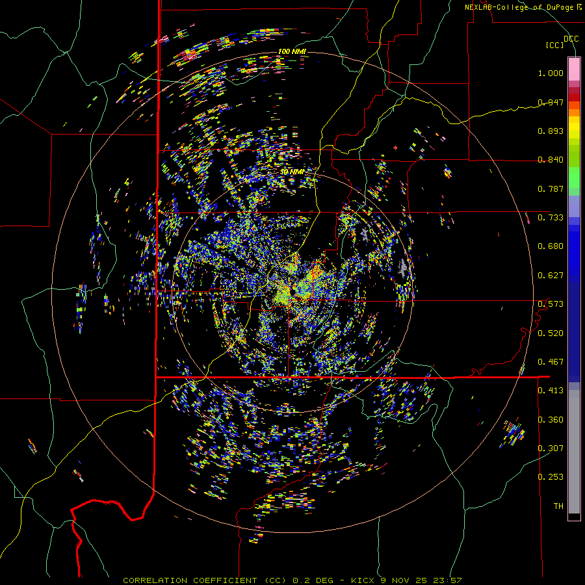
Task: Click the 0.573 scale value
Action: pyautogui.click(x=551, y=304)
